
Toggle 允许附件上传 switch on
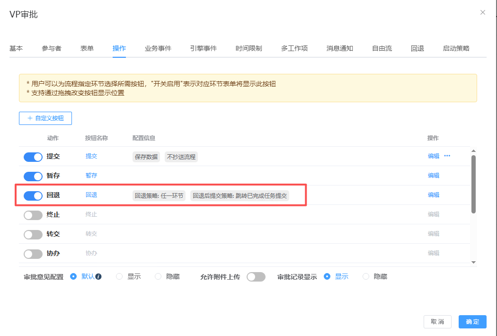click(256, 277)
